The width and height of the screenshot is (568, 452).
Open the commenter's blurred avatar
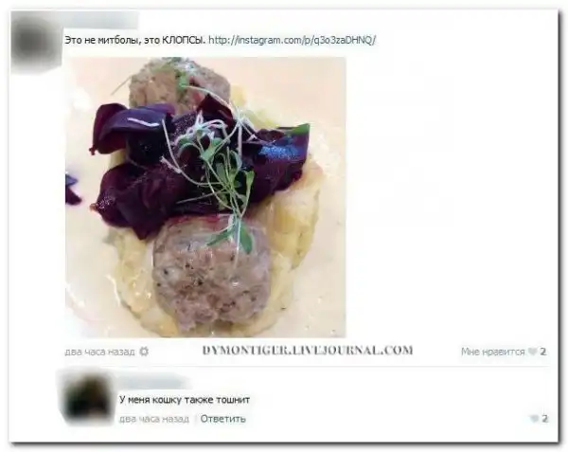click(x=87, y=399)
